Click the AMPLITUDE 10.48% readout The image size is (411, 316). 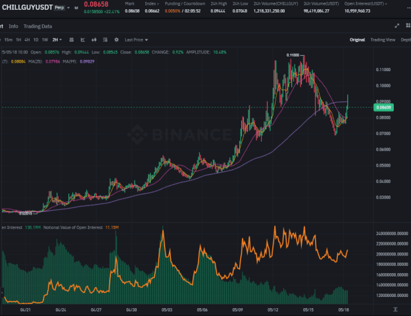tap(206, 52)
